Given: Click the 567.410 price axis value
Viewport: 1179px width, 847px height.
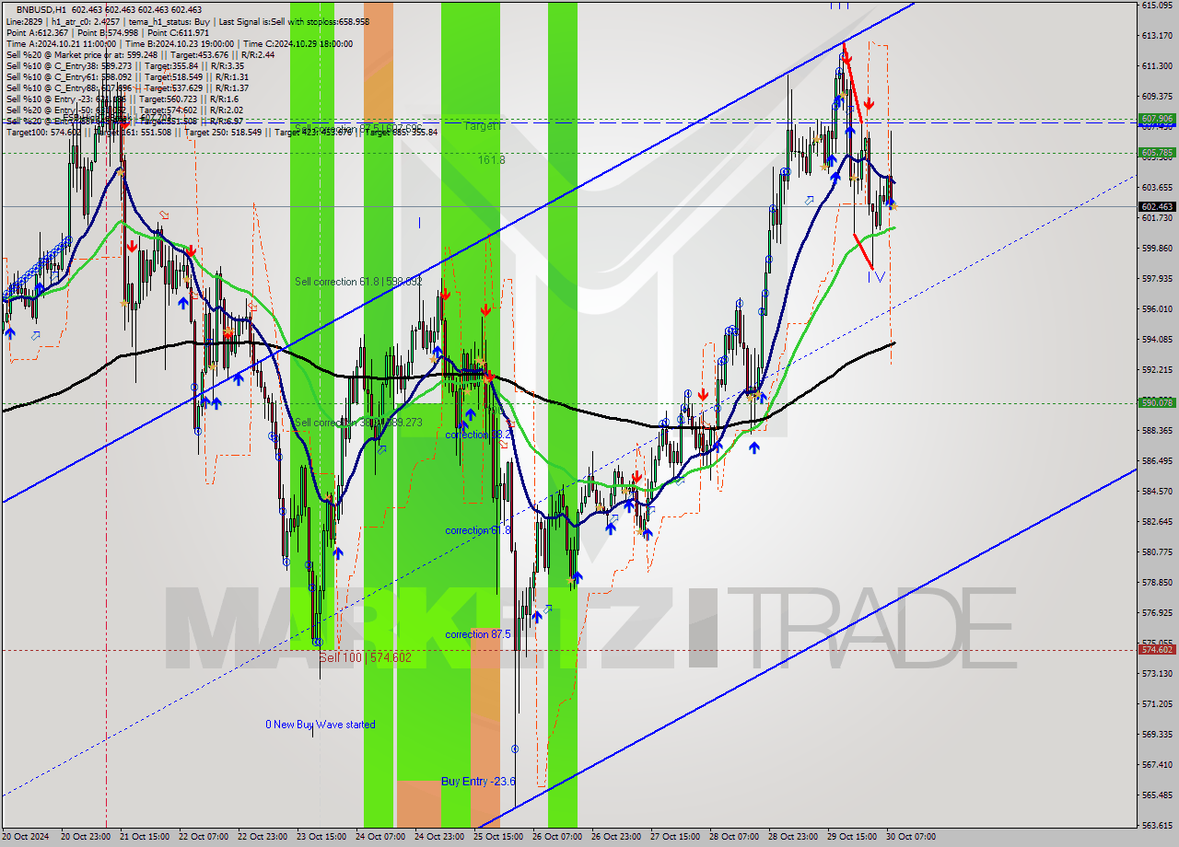Looking at the screenshot, I should 1157,765.
